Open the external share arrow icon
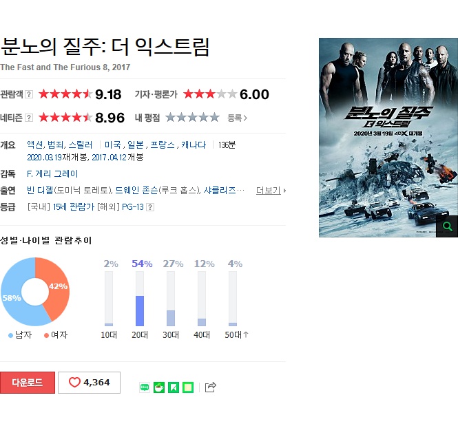The image size is (458, 437). [211, 387]
